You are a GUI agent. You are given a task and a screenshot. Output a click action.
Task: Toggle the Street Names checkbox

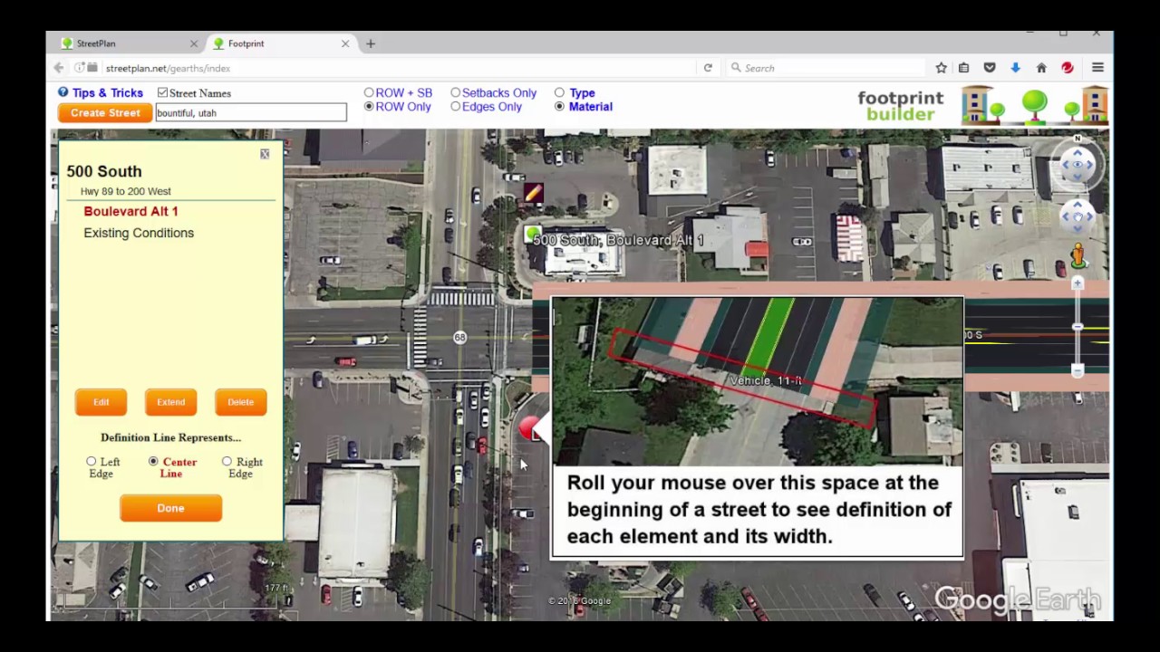click(162, 92)
